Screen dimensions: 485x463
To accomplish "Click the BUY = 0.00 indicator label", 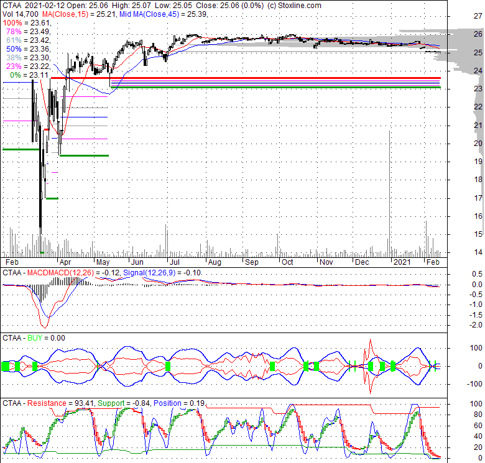I will (x=47, y=338).
